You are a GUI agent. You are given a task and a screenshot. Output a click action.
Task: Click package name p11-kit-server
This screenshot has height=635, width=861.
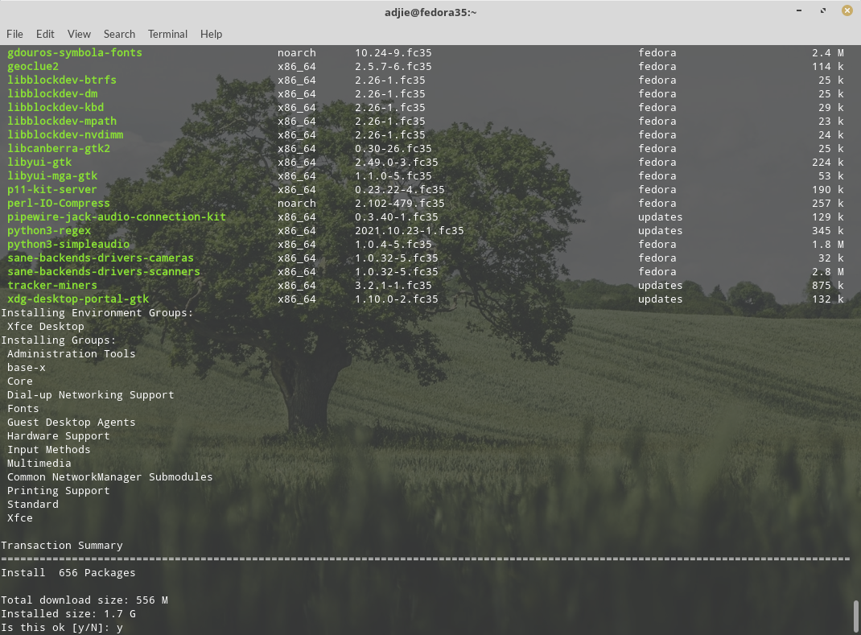coord(52,190)
